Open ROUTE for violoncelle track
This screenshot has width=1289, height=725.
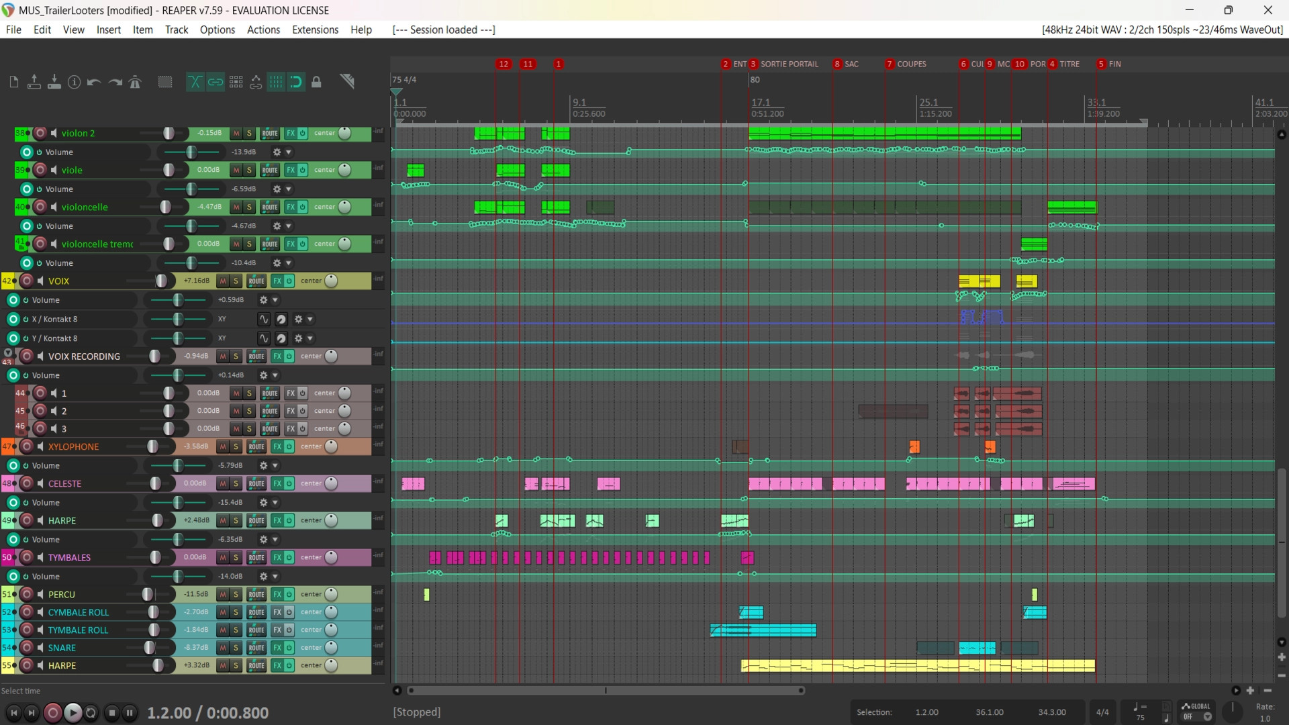(270, 207)
